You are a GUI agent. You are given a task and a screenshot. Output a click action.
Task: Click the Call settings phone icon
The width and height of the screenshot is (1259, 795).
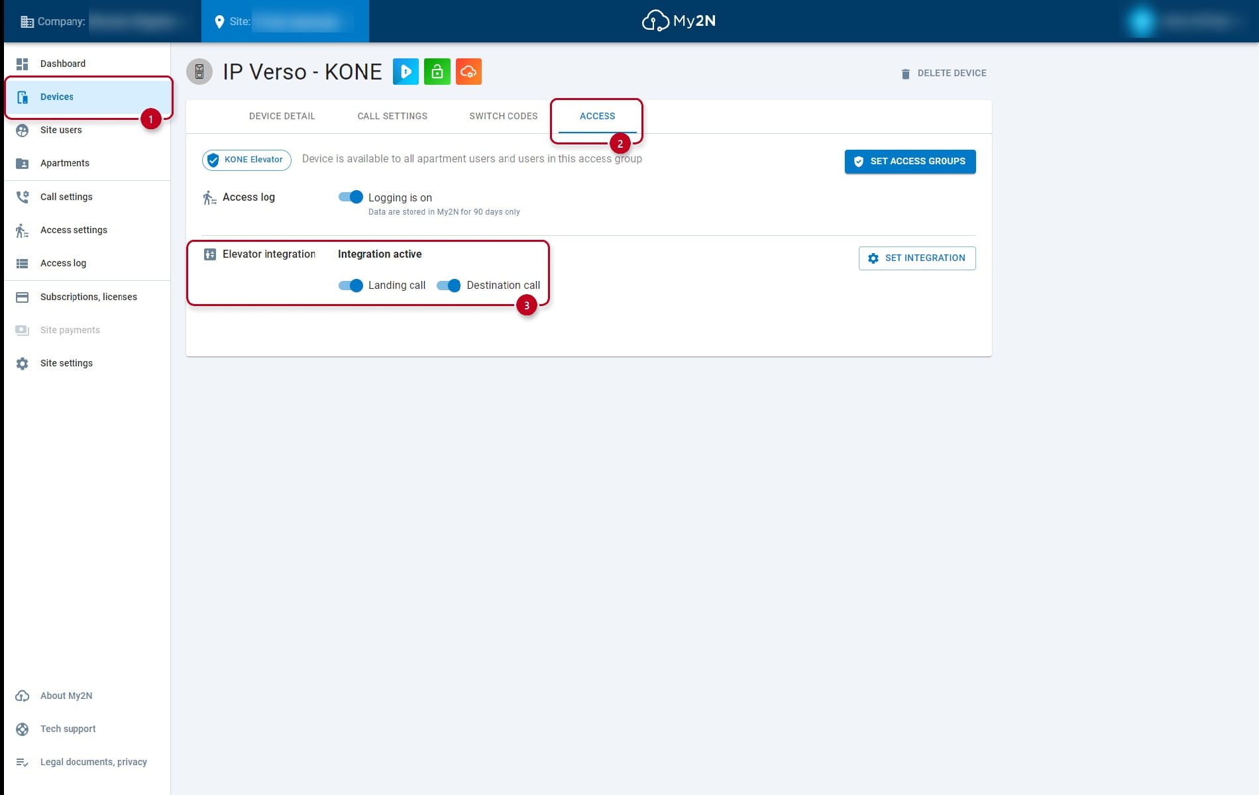click(x=23, y=197)
